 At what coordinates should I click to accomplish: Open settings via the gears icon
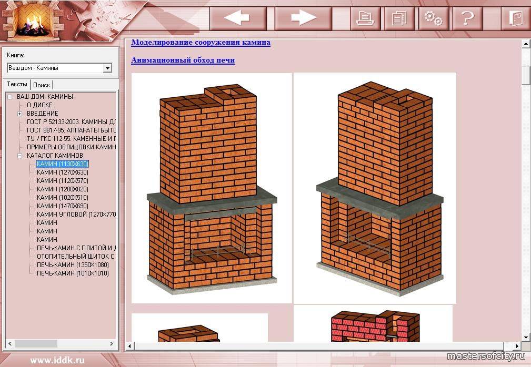433,18
